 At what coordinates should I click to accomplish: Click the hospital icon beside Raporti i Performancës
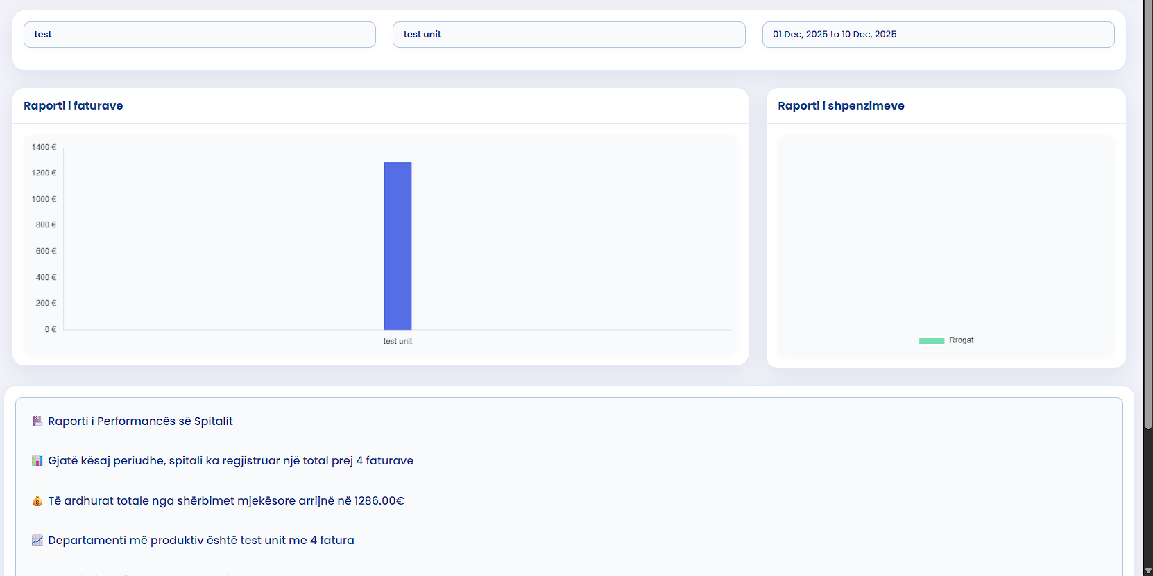pyautogui.click(x=37, y=421)
